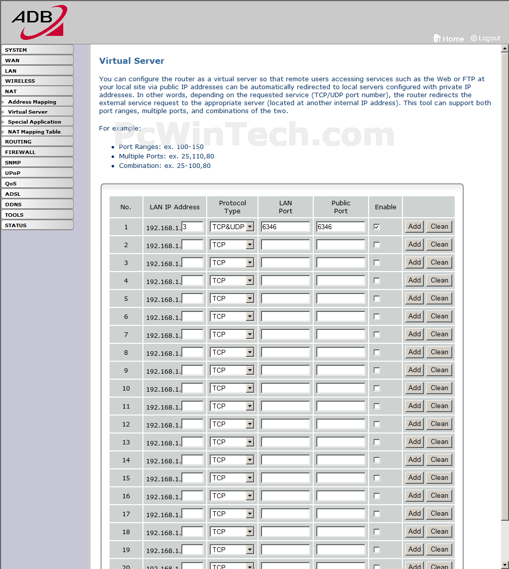The width and height of the screenshot is (509, 569).
Task: Open the LAN menu
Action: (37, 71)
